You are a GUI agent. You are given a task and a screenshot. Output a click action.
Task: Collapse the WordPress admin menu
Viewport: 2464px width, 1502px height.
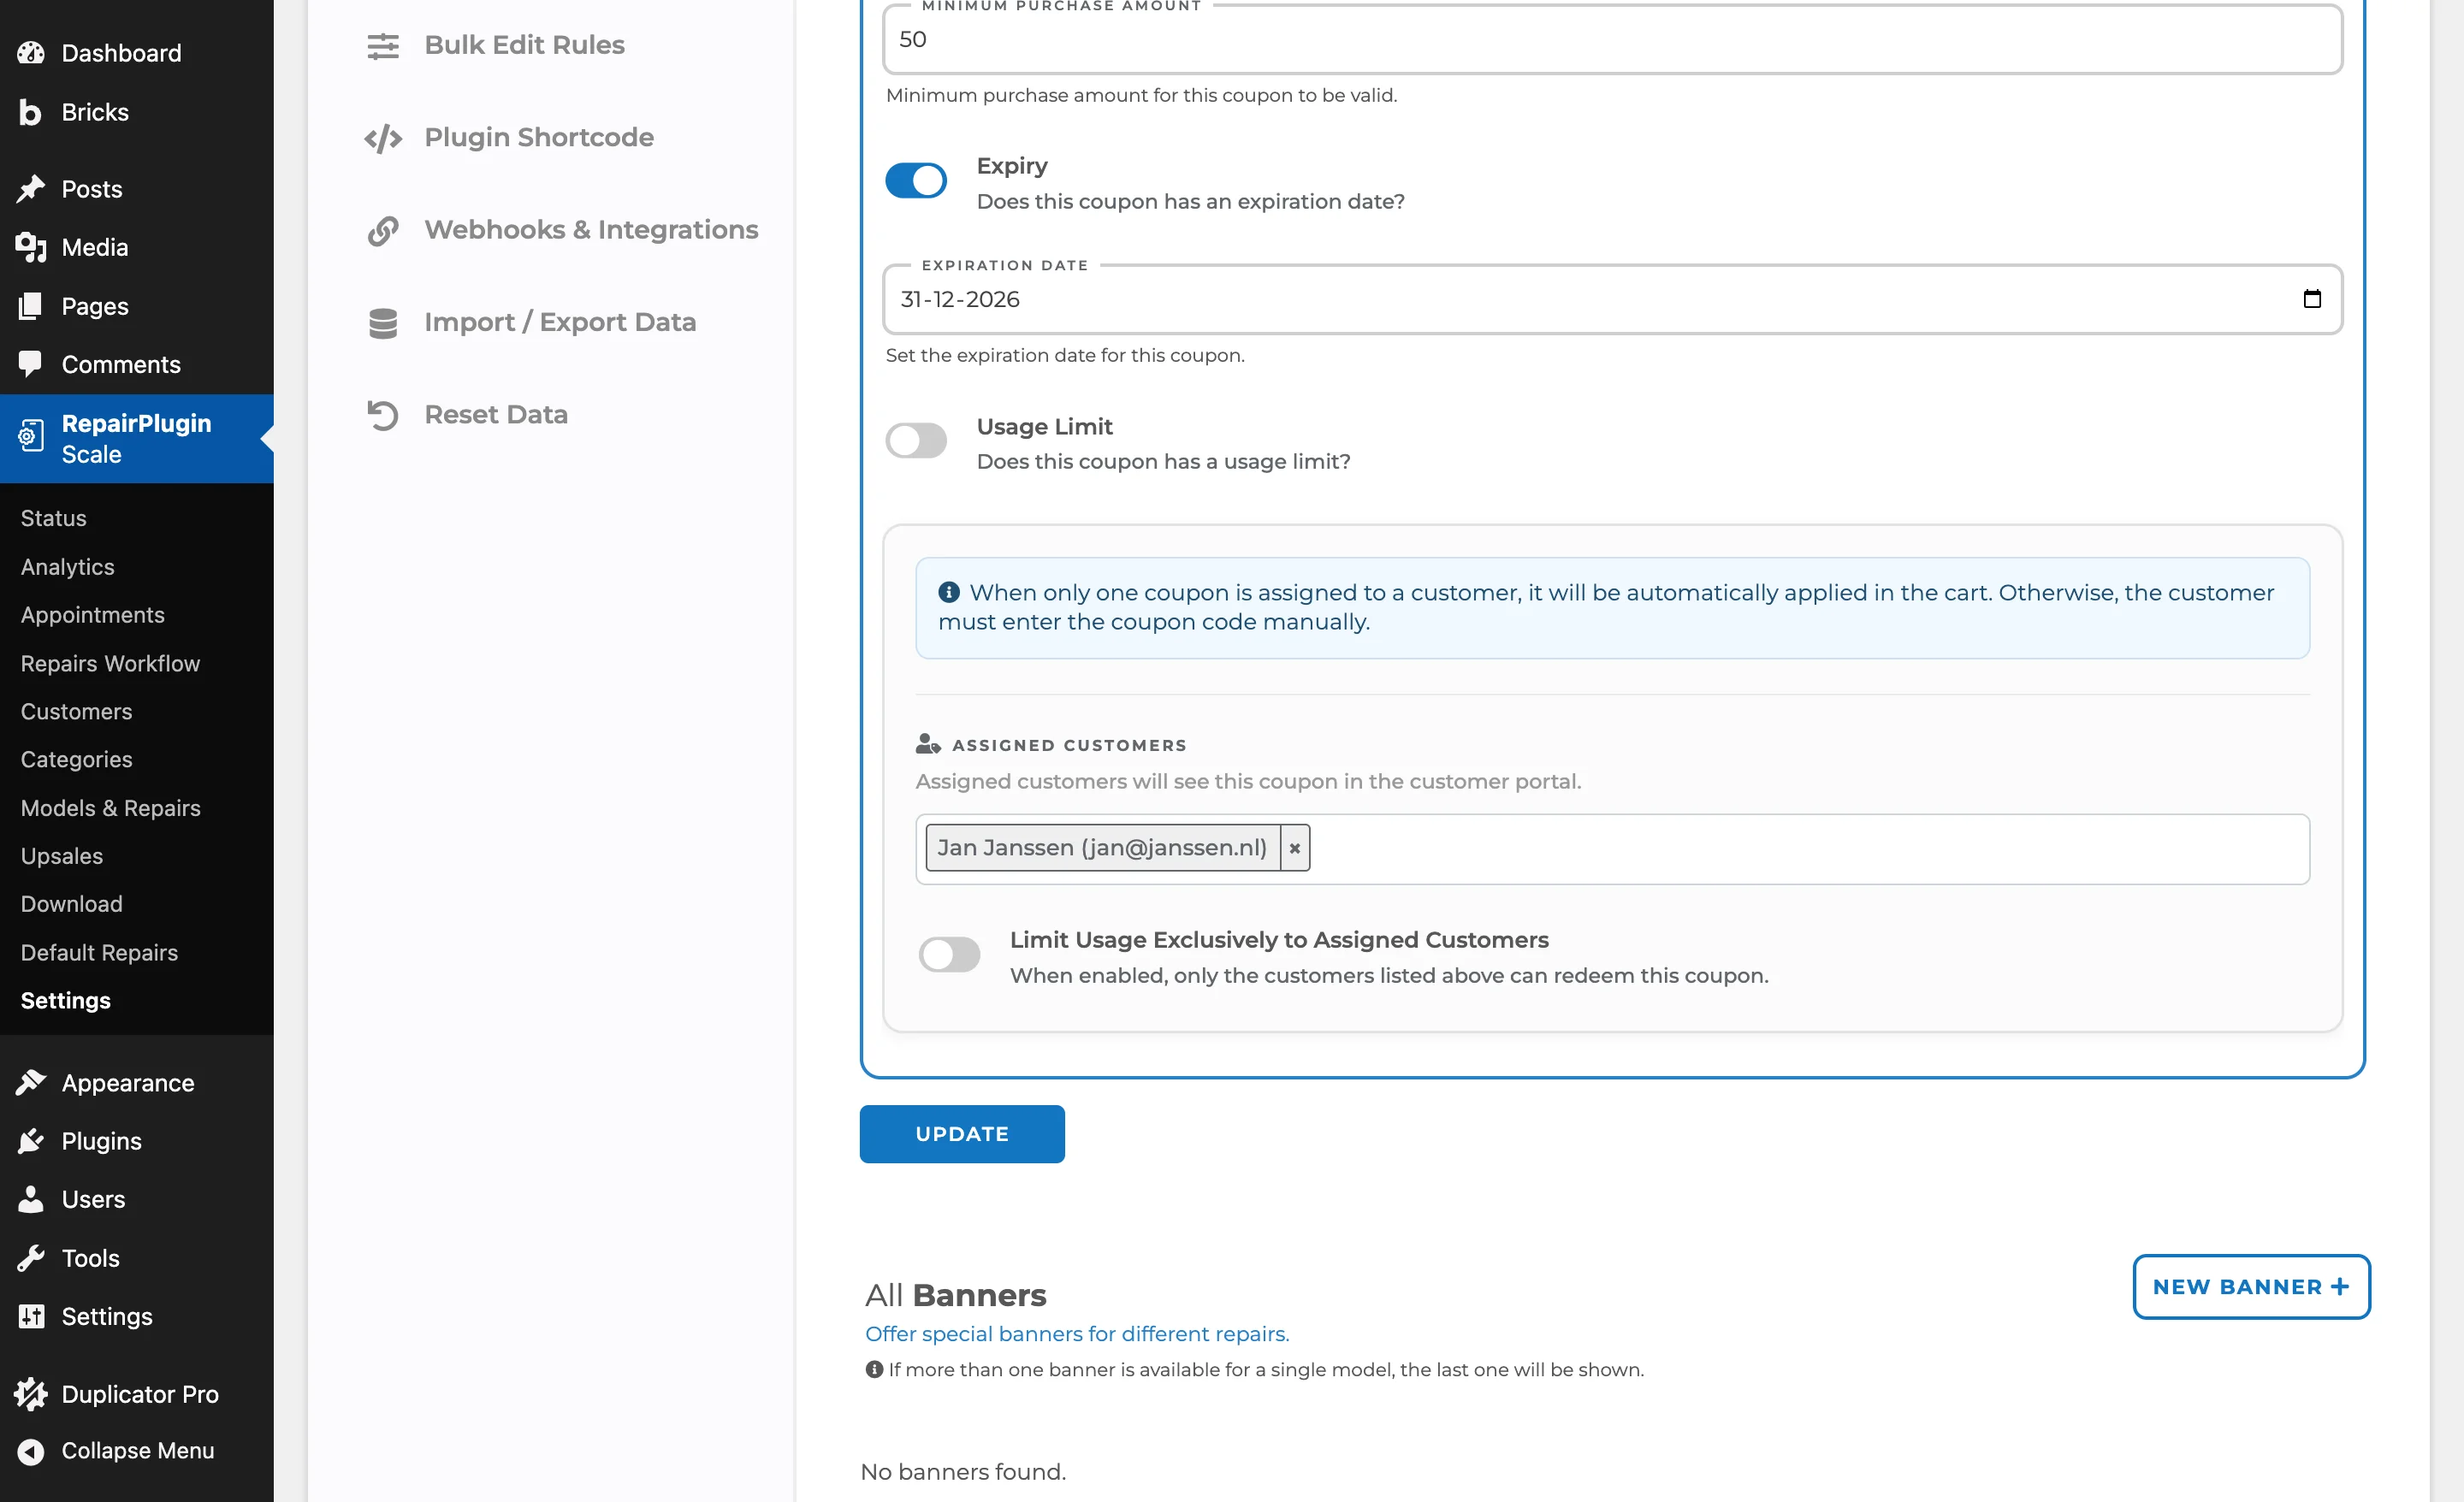click(137, 1450)
